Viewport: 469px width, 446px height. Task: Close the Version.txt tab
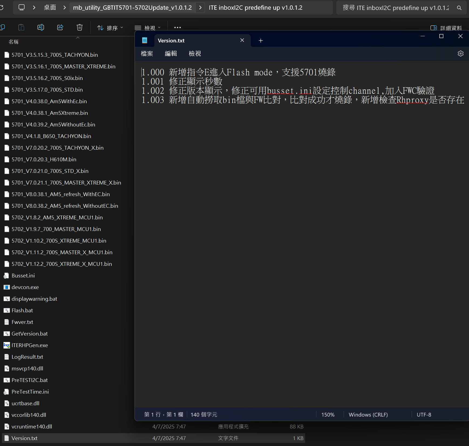coord(242,40)
